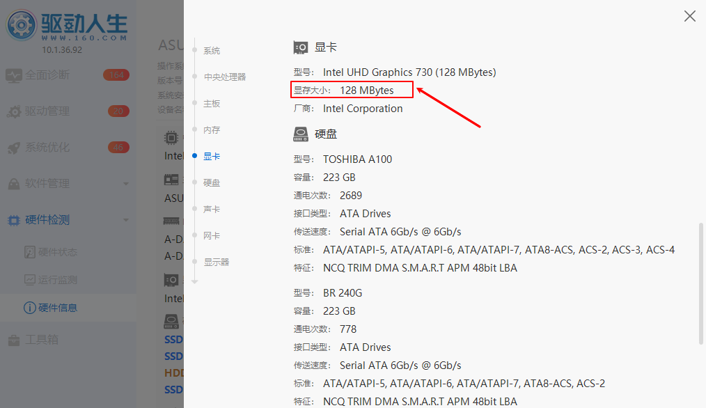706x408 pixels.
Task: Click the 硬盘 drive heading icon
Action: pyautogui.click(x=301, y=134)
